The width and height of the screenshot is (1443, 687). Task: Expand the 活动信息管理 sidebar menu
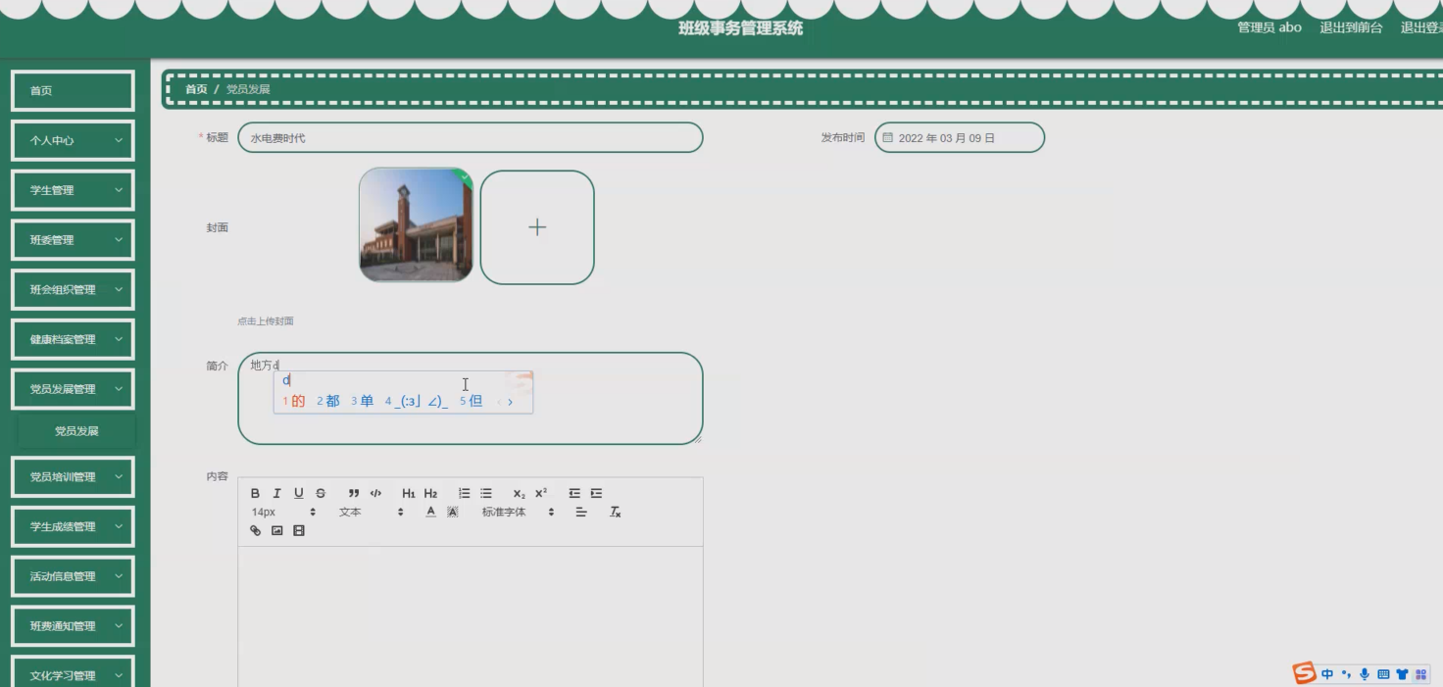point(73,576)
